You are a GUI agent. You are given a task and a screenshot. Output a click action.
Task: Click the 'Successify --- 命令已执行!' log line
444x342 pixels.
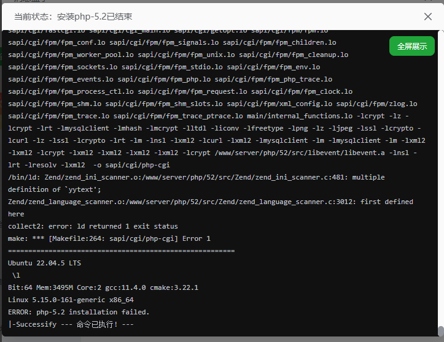pos(71,324)
